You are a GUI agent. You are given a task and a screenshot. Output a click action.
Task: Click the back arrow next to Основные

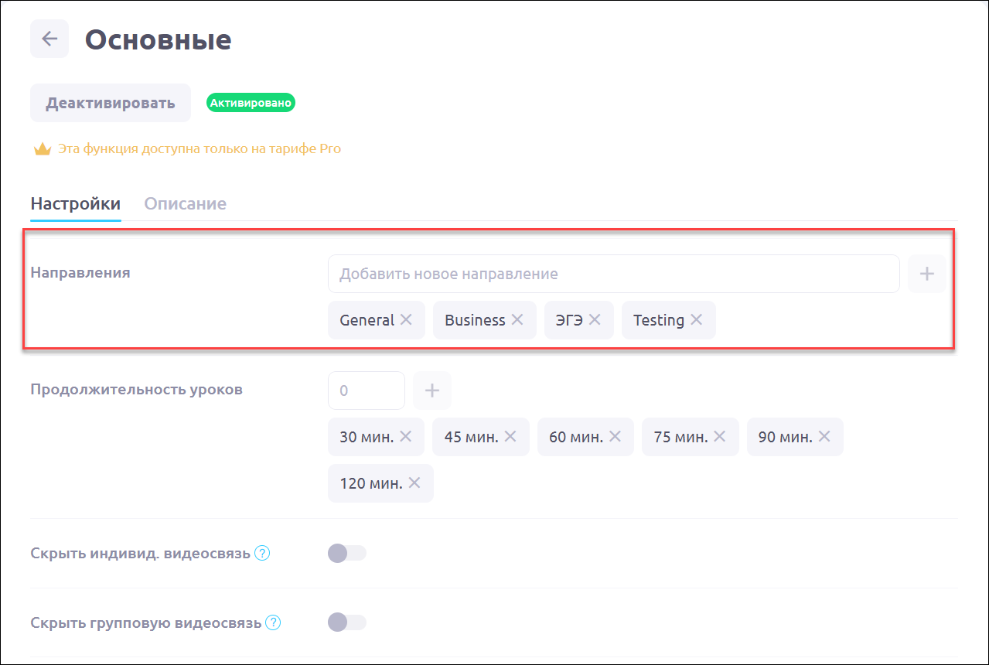point(49,39)
